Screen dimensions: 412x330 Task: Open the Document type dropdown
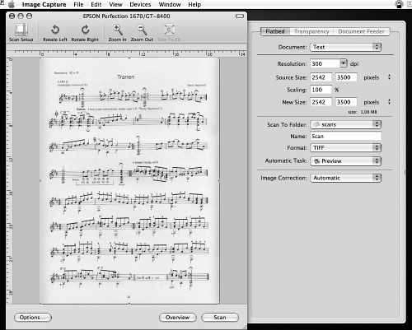click(345, 47)
